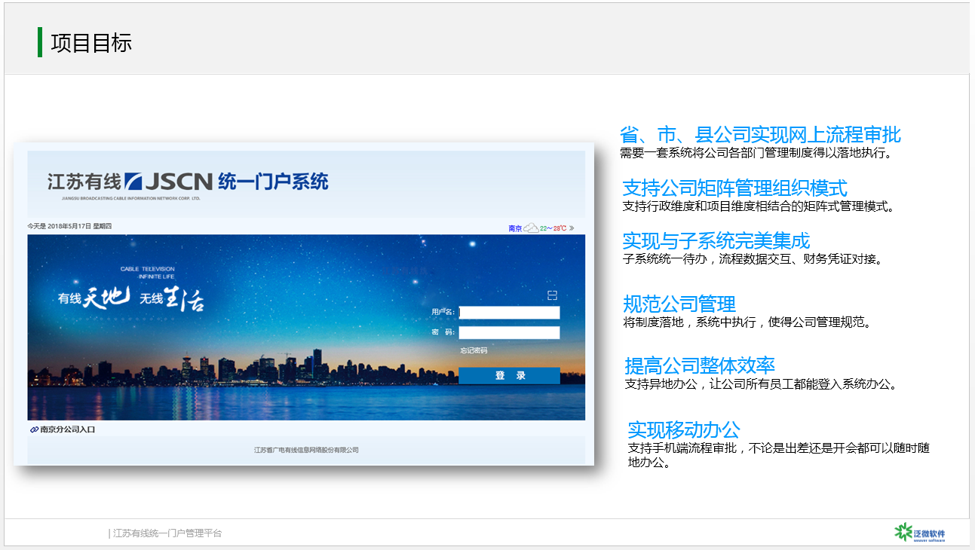Viewport: 975px width, 550px height.
Task: Click heading 规范公司管理
Action: pos(679,304)
